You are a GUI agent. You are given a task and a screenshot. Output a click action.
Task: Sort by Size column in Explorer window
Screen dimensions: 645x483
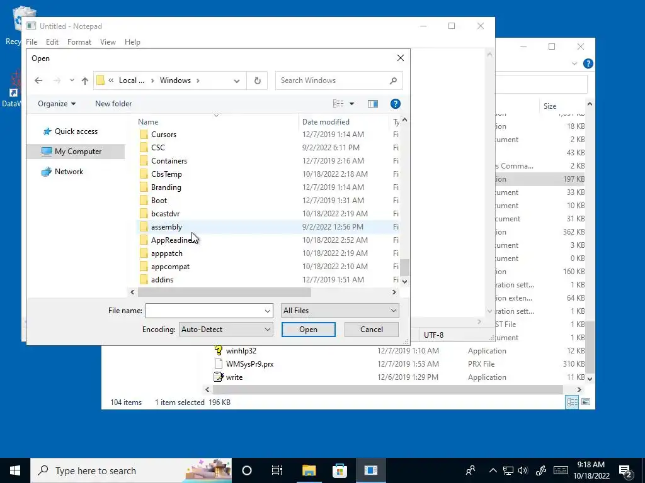549,106
